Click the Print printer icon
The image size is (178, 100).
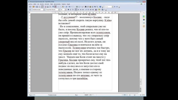(x=48, y=7)
